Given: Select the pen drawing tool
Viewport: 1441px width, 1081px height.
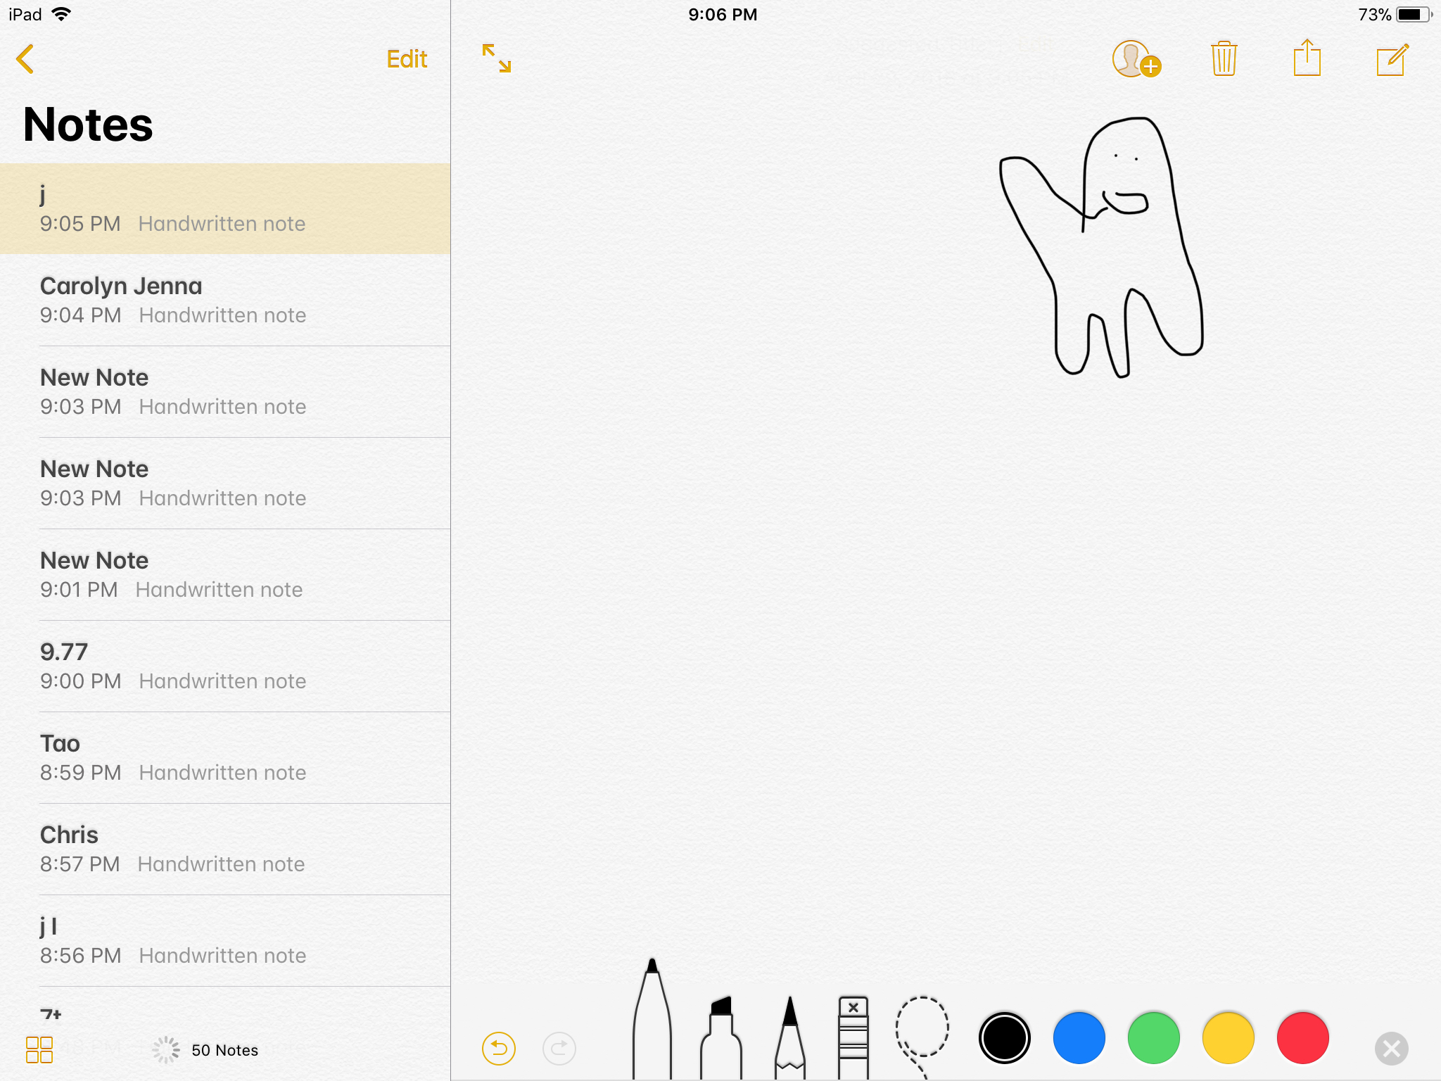Looking at the screenshot, I should click(x=652, y=1024).
